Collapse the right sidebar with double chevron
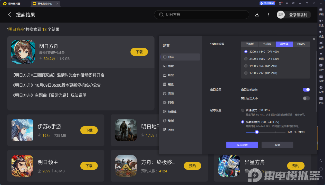Viewport: 325px width, 185px height. pos(321,3)
